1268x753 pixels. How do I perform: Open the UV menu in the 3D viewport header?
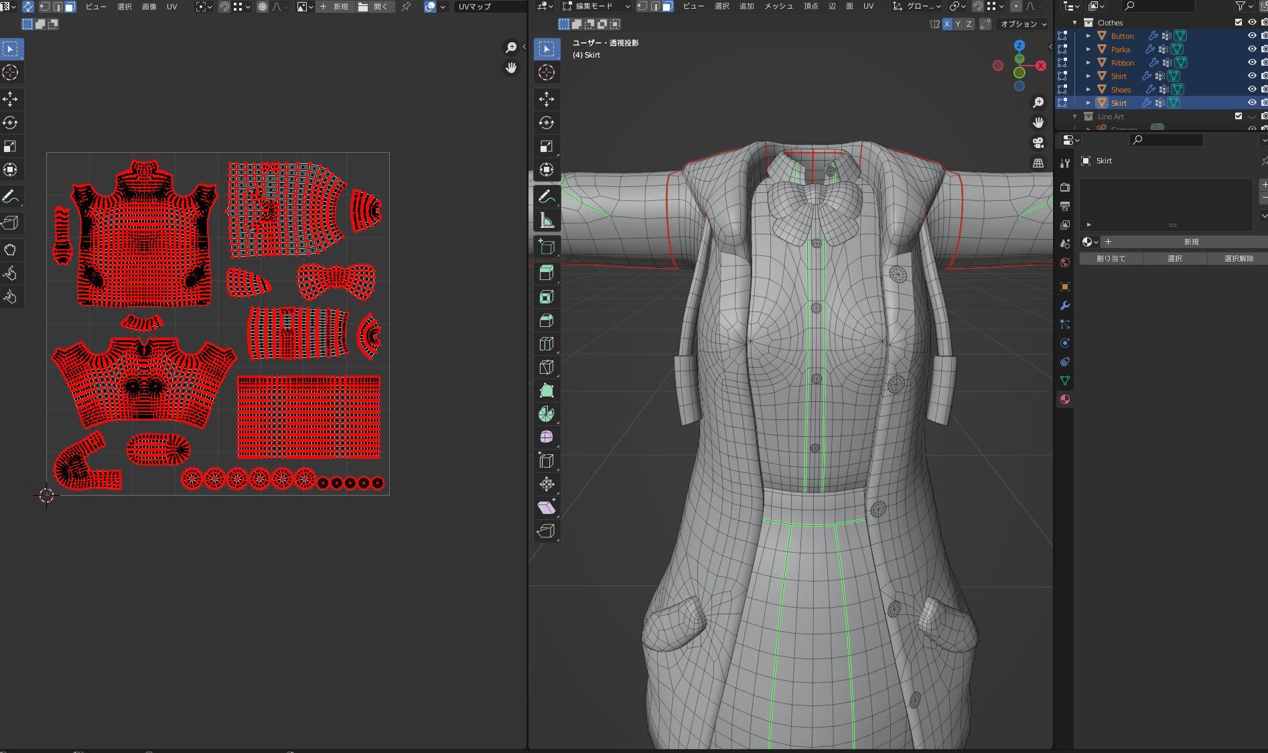click(x=868, y=6)
